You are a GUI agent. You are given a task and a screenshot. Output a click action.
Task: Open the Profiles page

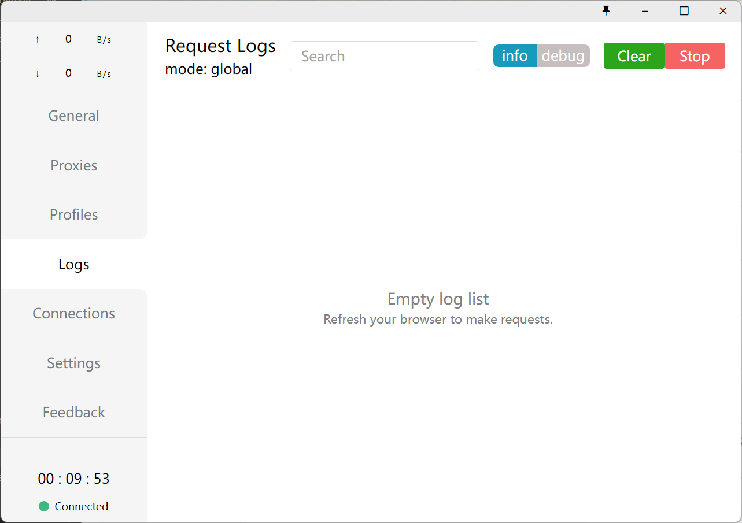(74, 214)
